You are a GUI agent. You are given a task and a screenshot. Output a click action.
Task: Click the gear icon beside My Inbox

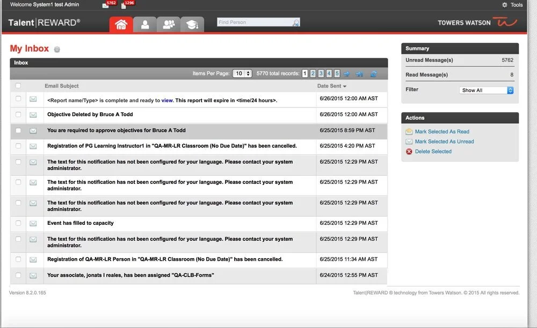point(57,49)
